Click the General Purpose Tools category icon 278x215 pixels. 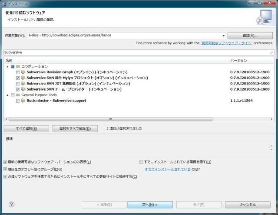18,95
